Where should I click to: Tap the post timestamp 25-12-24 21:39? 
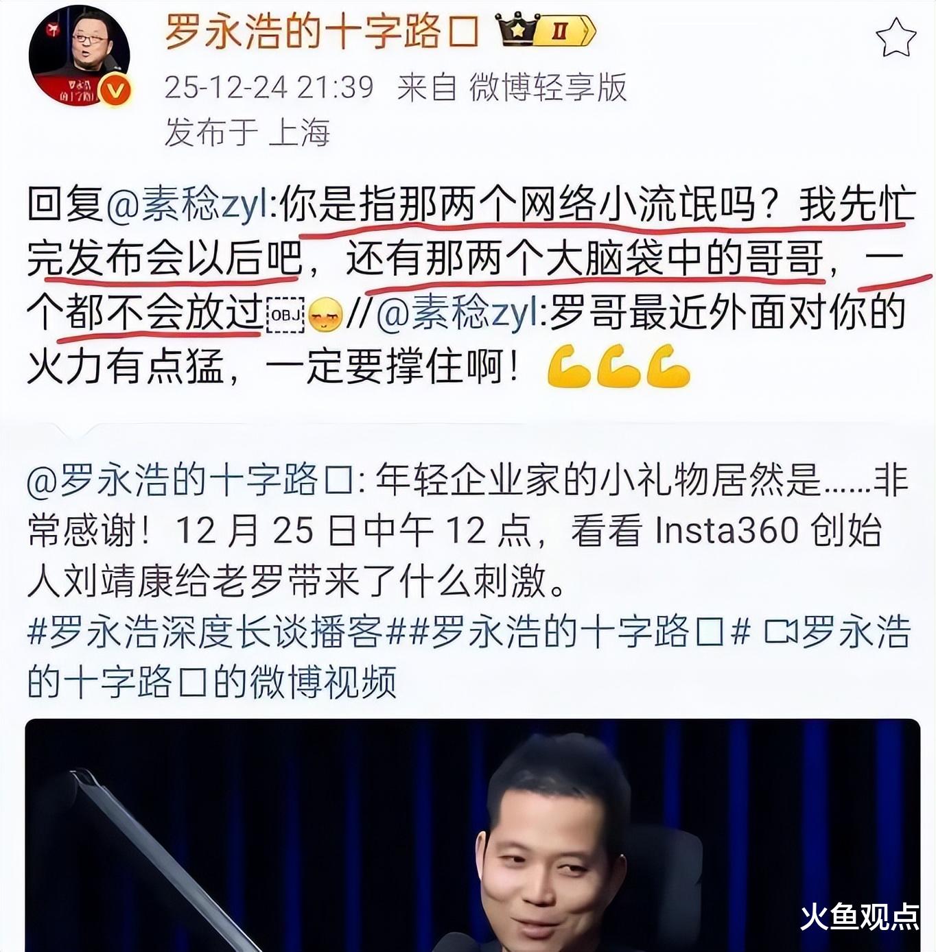click(x=269, y=88)
